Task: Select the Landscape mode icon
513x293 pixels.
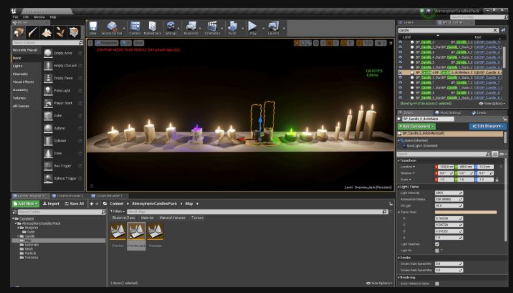Action: tap(46, 33)
